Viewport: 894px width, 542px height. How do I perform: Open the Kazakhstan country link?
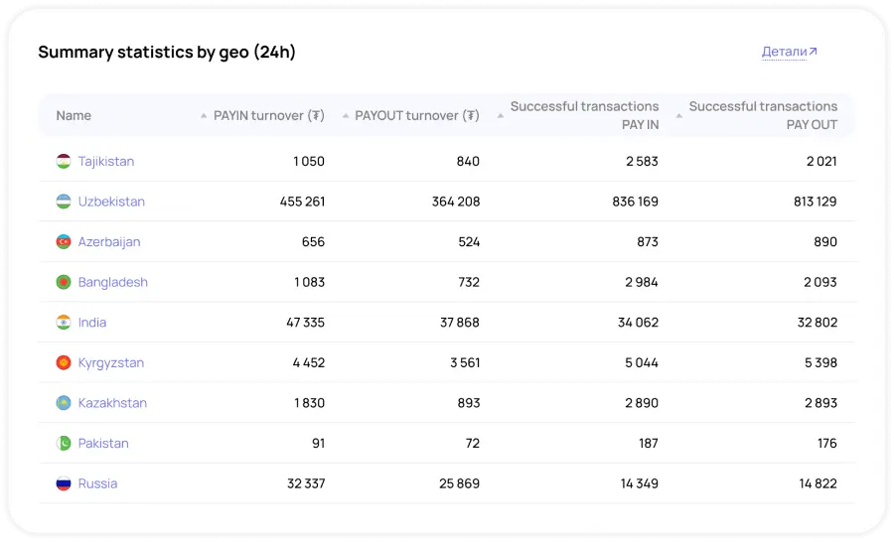pyautogui.click(x=112, y=403)
